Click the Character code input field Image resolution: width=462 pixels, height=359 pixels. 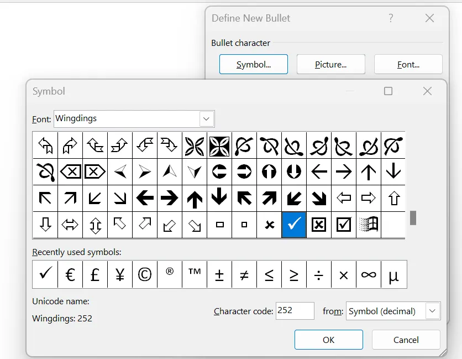click(295, 311)
